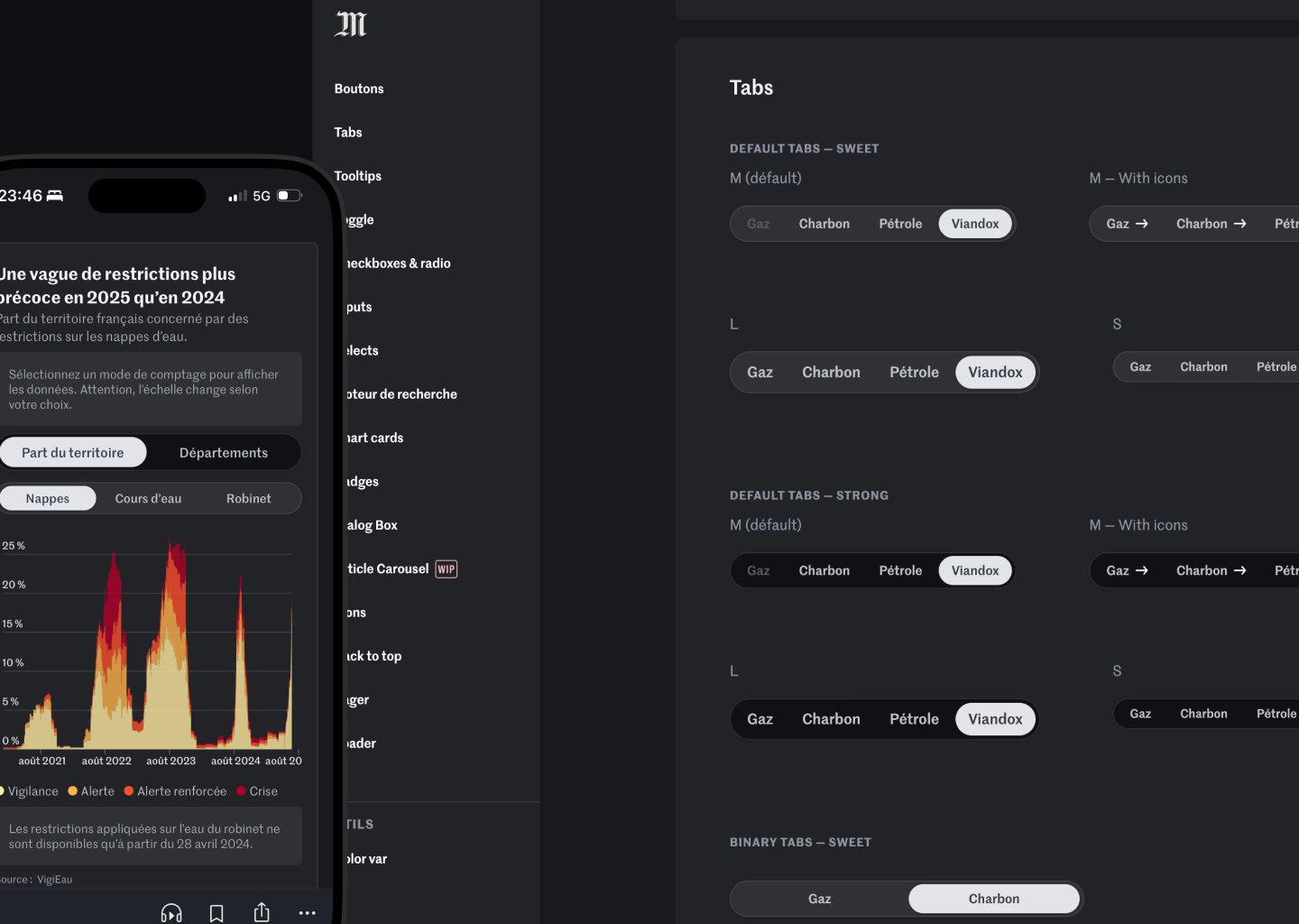Select Viandox in Strong M default tabs
The width and height of the screenshot is (1299, 924).
tap(975, 571)
